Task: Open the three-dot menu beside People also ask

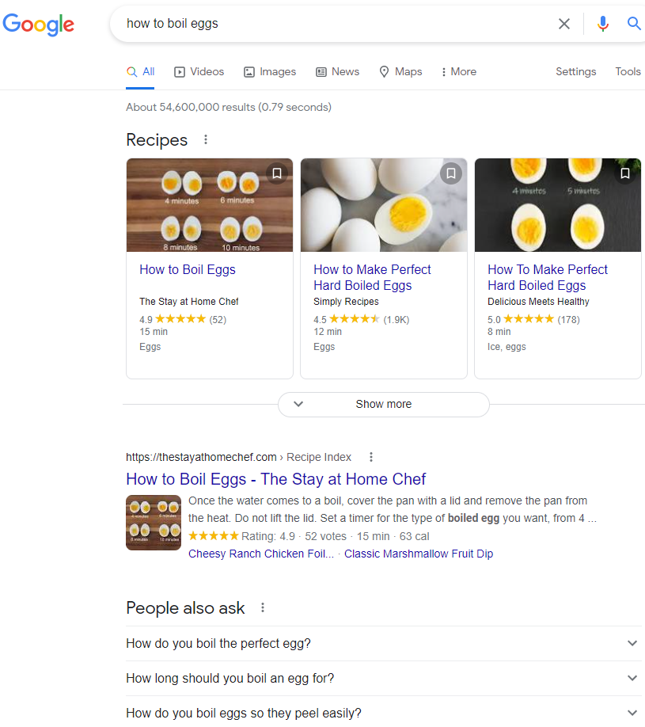Action: pos(262,607)
